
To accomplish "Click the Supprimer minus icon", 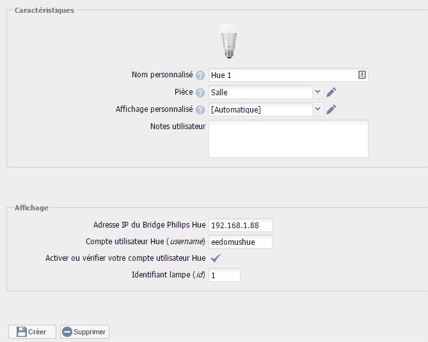I will 67,332.
